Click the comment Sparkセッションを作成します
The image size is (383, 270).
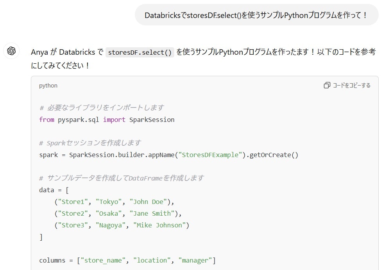point(90,143)
